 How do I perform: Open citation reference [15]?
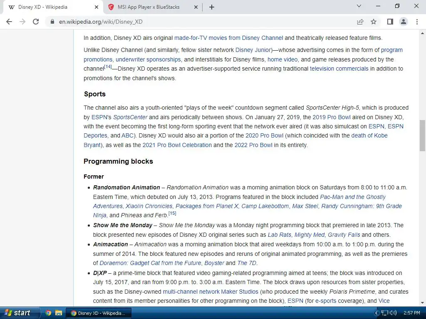pyautogui.click(x=172, y=213)
